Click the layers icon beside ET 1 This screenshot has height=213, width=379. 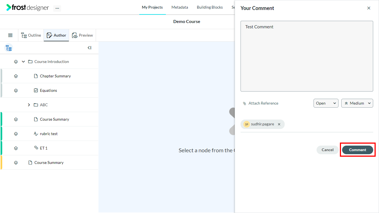(16, 148)
